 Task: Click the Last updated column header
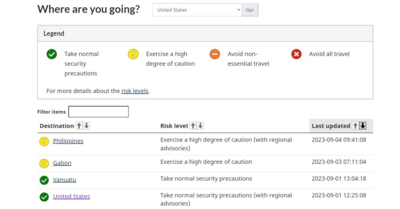pyautogui.click(x=331, y=126)
